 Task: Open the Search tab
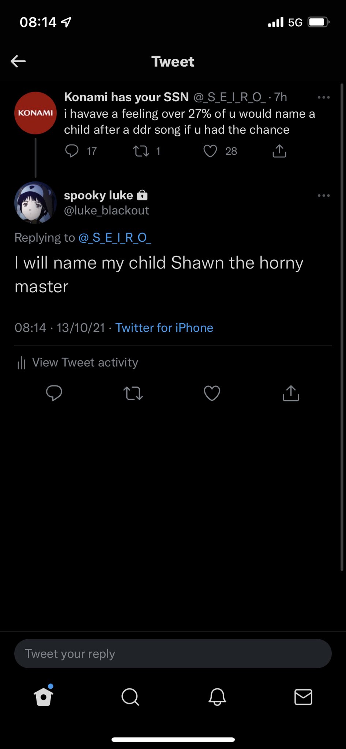[130, 697]
